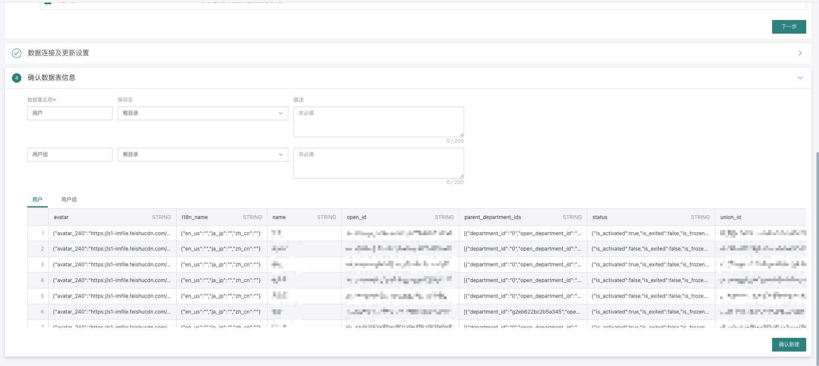Screen dimensions: 819x366
Task: Collapse the 确认数据表信息 section via down chevron
Action: pyautogui.click(x=800, y=78)
